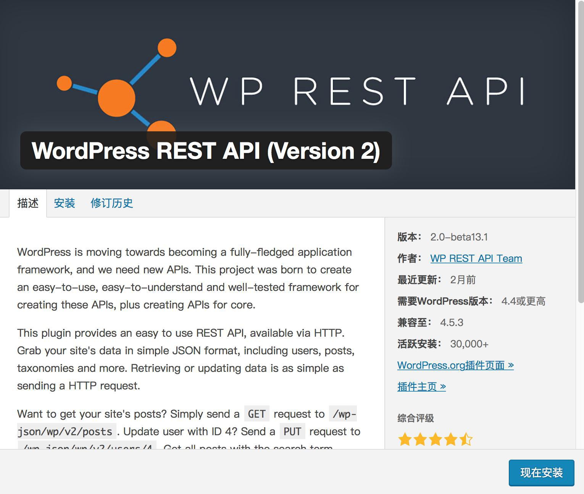This screenshot has height=494, width=584.
Task: Click the active installs count 30,000+
Action: pyautogui.click(x=469, y=344)
